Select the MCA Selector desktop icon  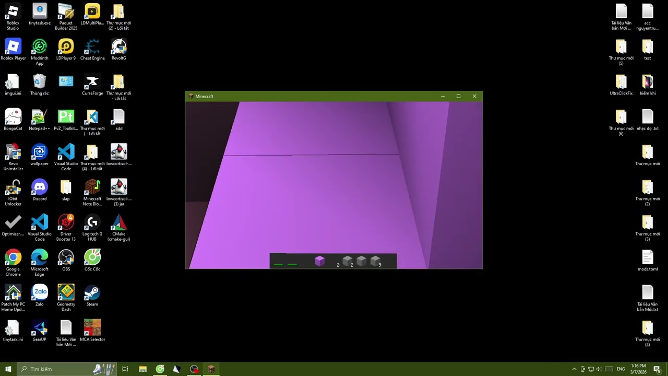(x=92, y=331)
